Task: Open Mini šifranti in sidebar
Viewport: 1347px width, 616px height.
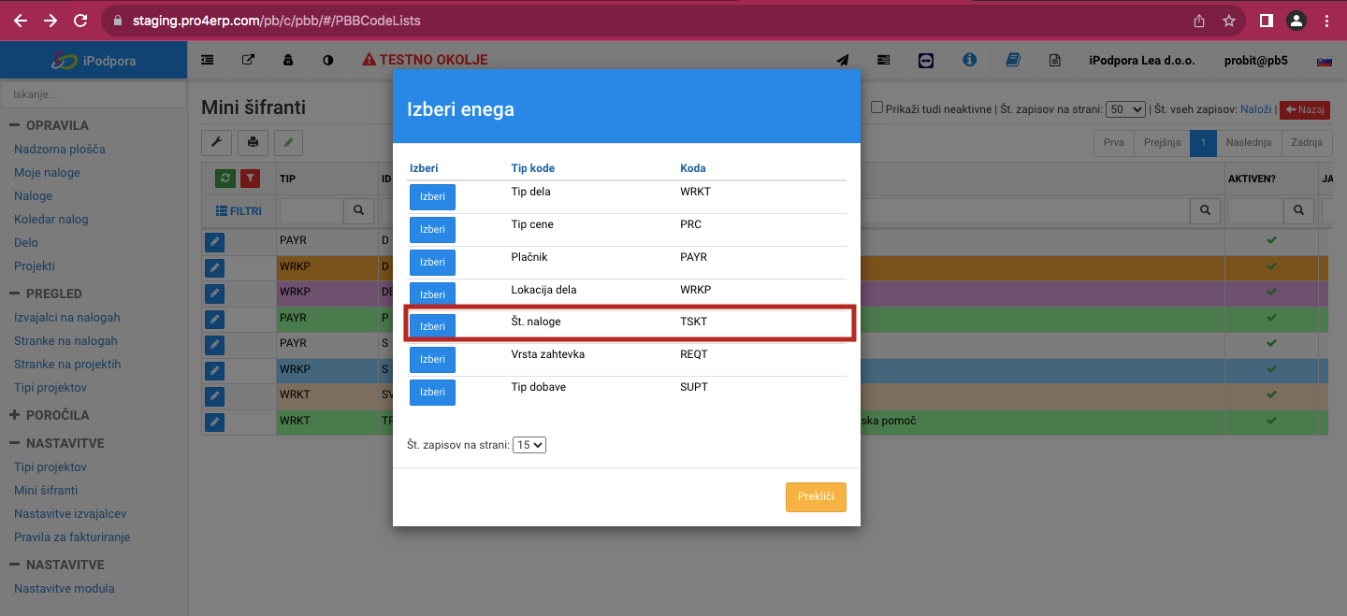Action: 46,491
